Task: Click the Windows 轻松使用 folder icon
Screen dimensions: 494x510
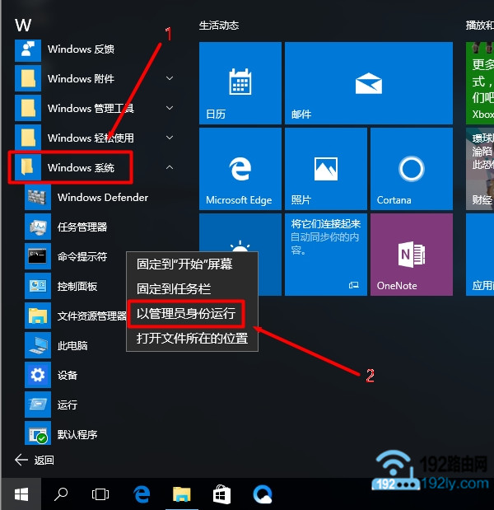Action: (x=28, y=138)
